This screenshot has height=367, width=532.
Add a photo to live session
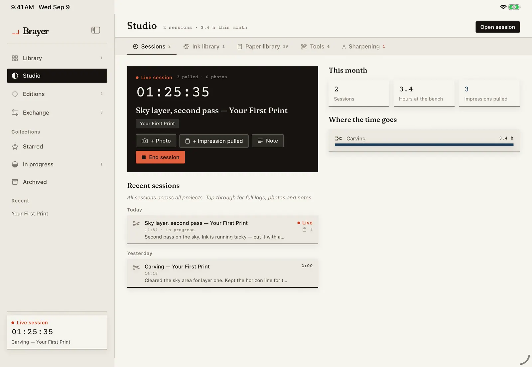pos(156,141)
